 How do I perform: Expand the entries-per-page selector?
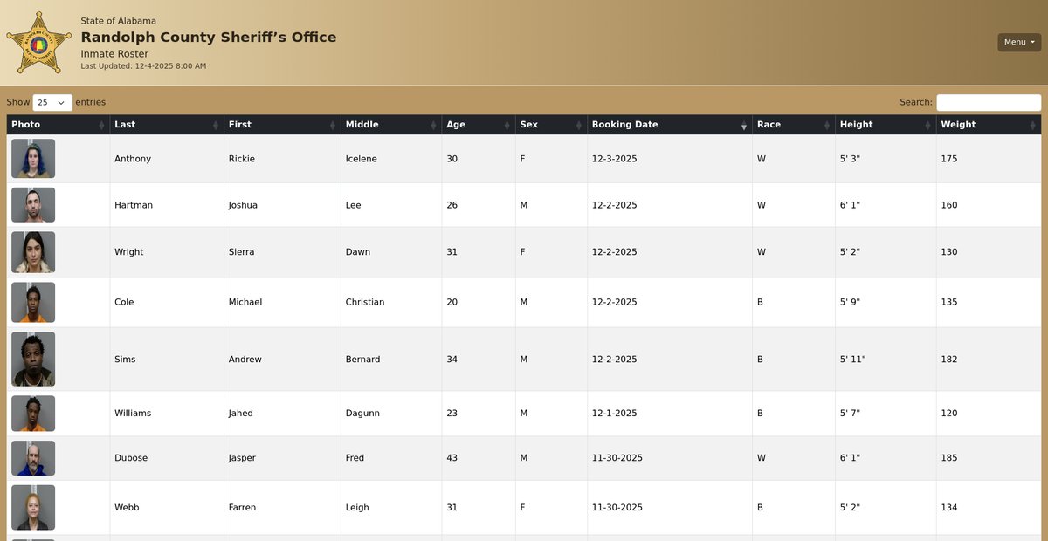52,102
